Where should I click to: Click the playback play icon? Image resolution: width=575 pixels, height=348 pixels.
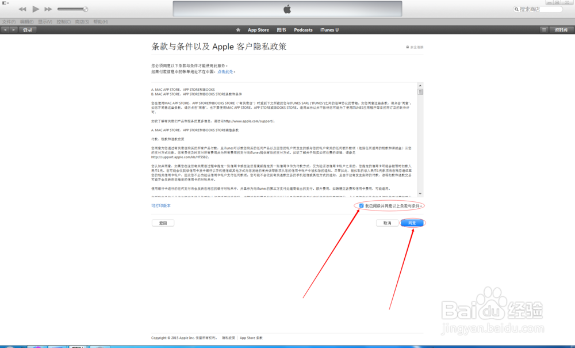tap(36, 9)
